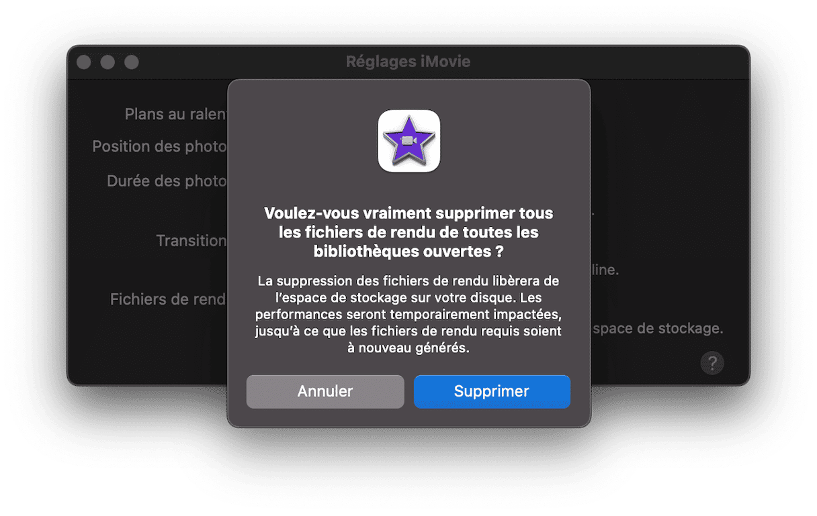
Task: Click the yellow minimize window button
Action: (107, 62)
